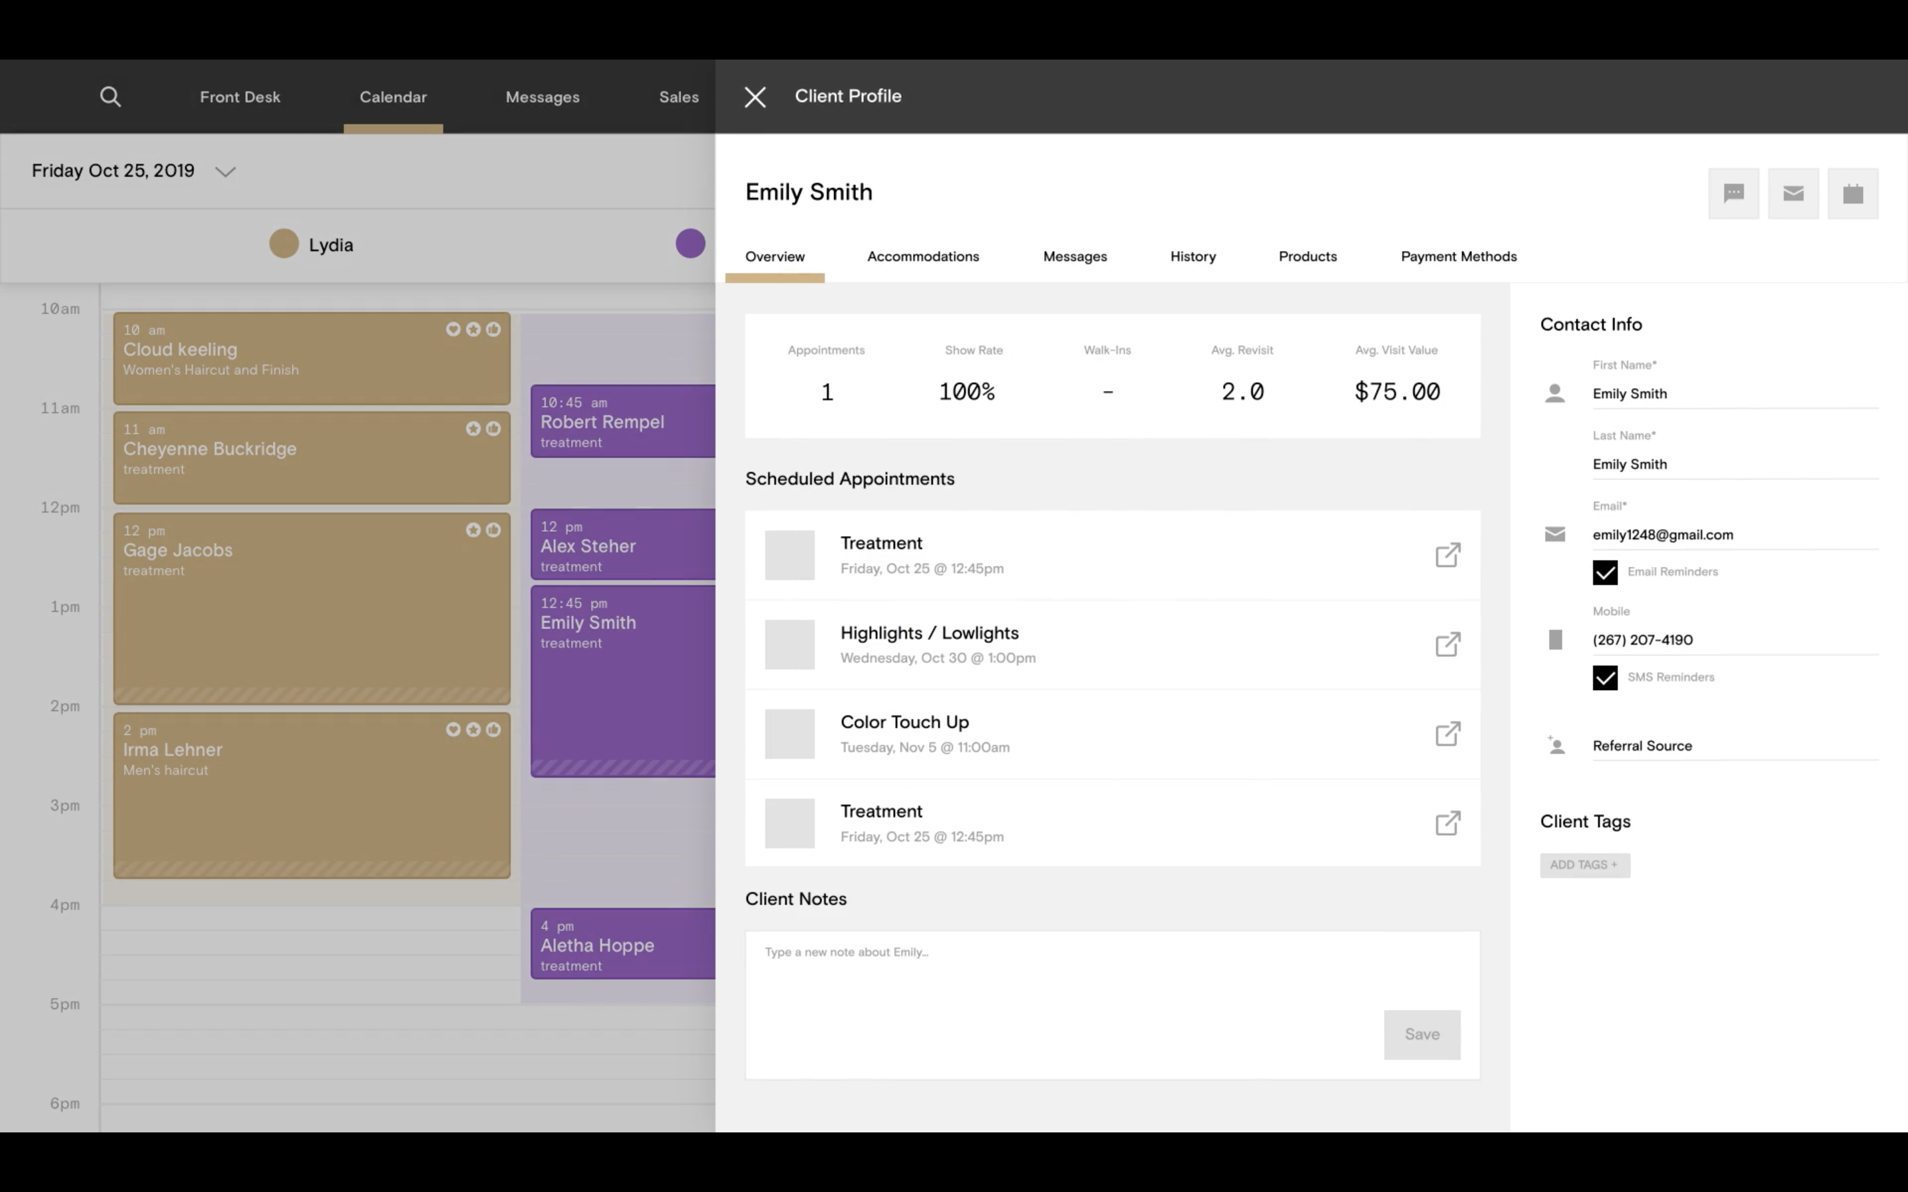Switch to the Accommodations tab

coord(922,256)
